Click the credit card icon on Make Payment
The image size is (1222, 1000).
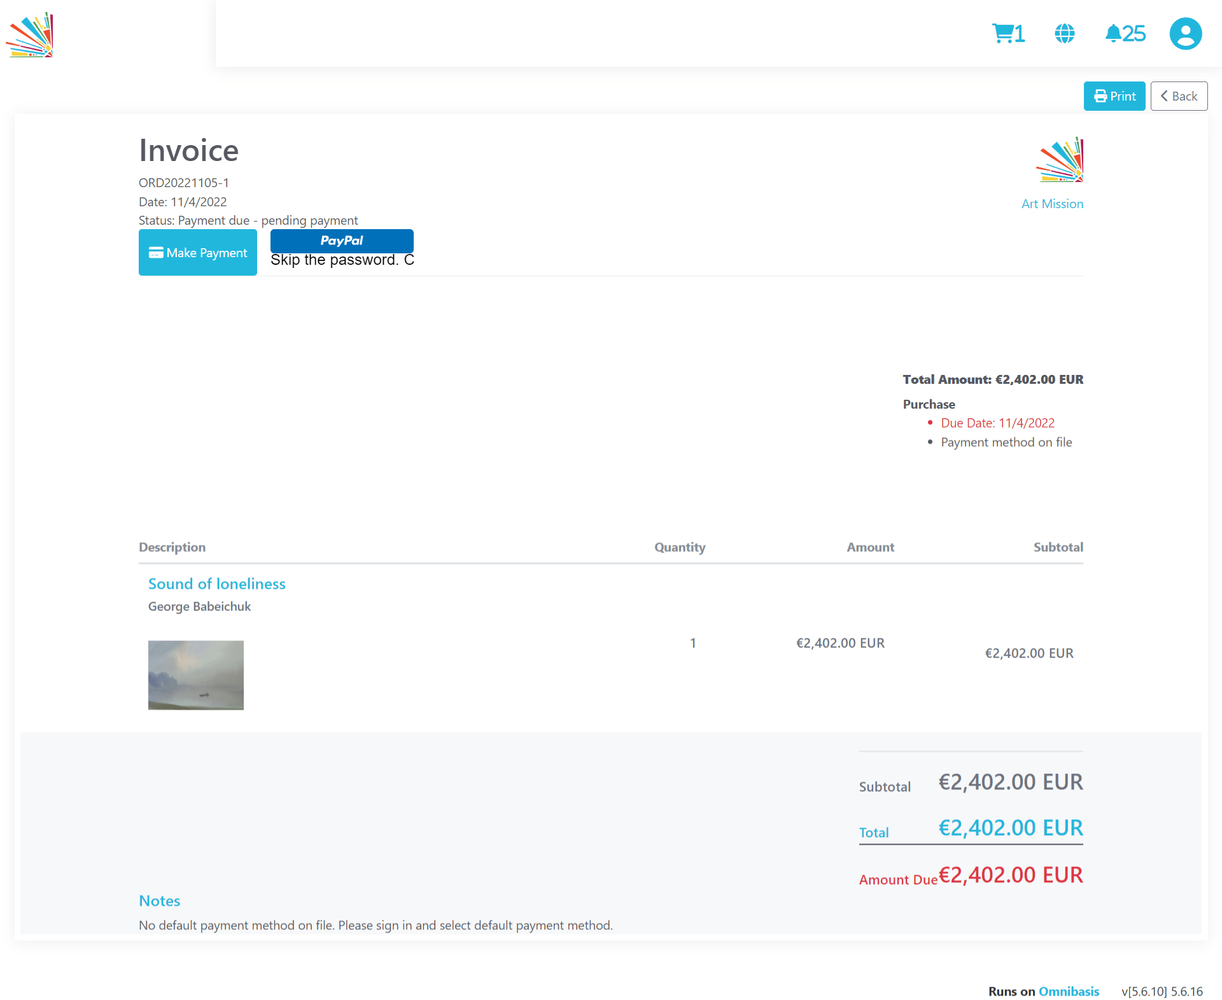[x=156, y=253]
